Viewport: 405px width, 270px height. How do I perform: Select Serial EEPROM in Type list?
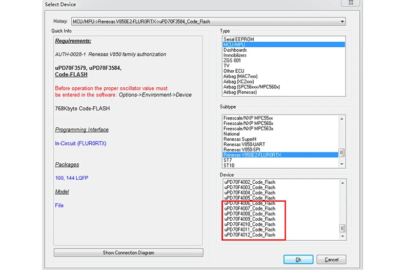click(x=283, y=40)
